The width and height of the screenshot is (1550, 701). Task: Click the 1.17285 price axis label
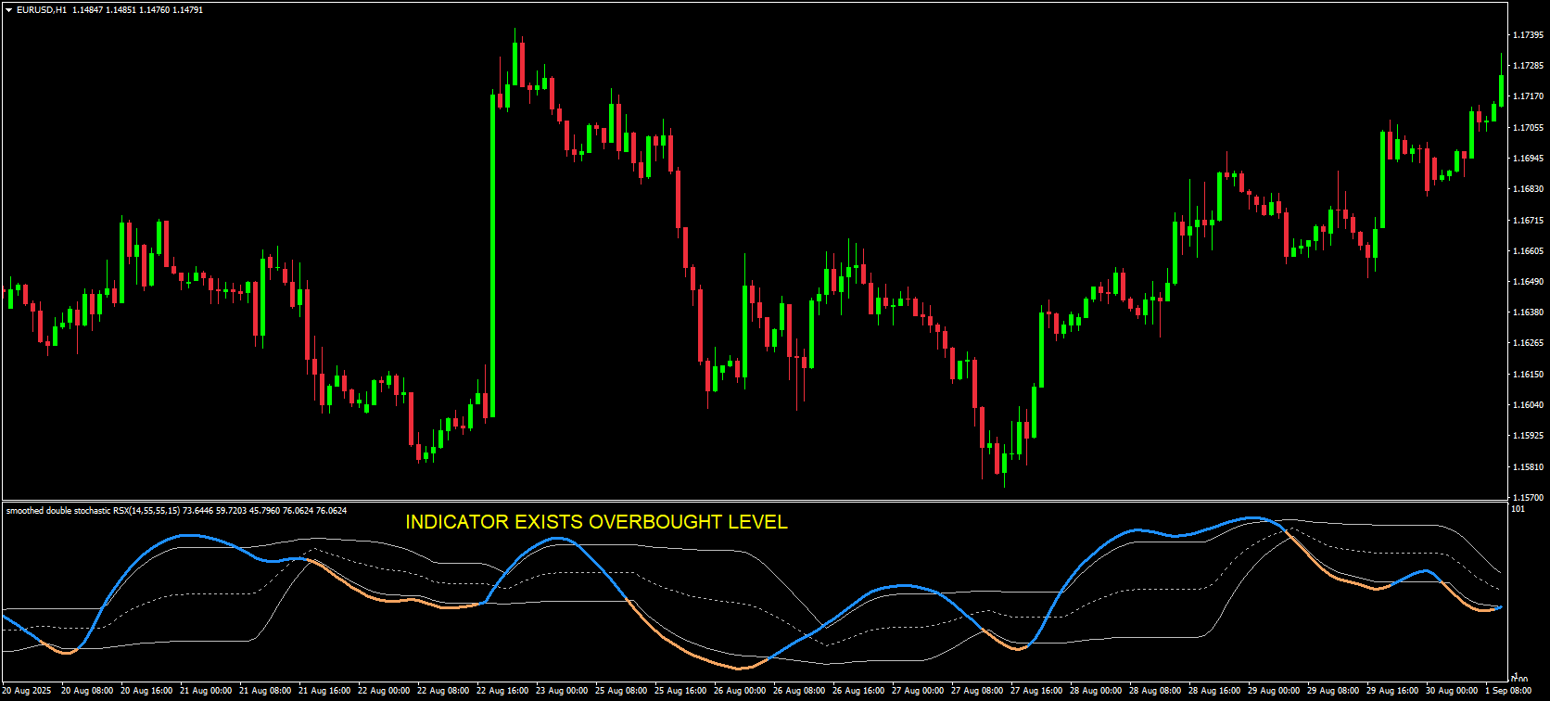(x=1528, y=66)
